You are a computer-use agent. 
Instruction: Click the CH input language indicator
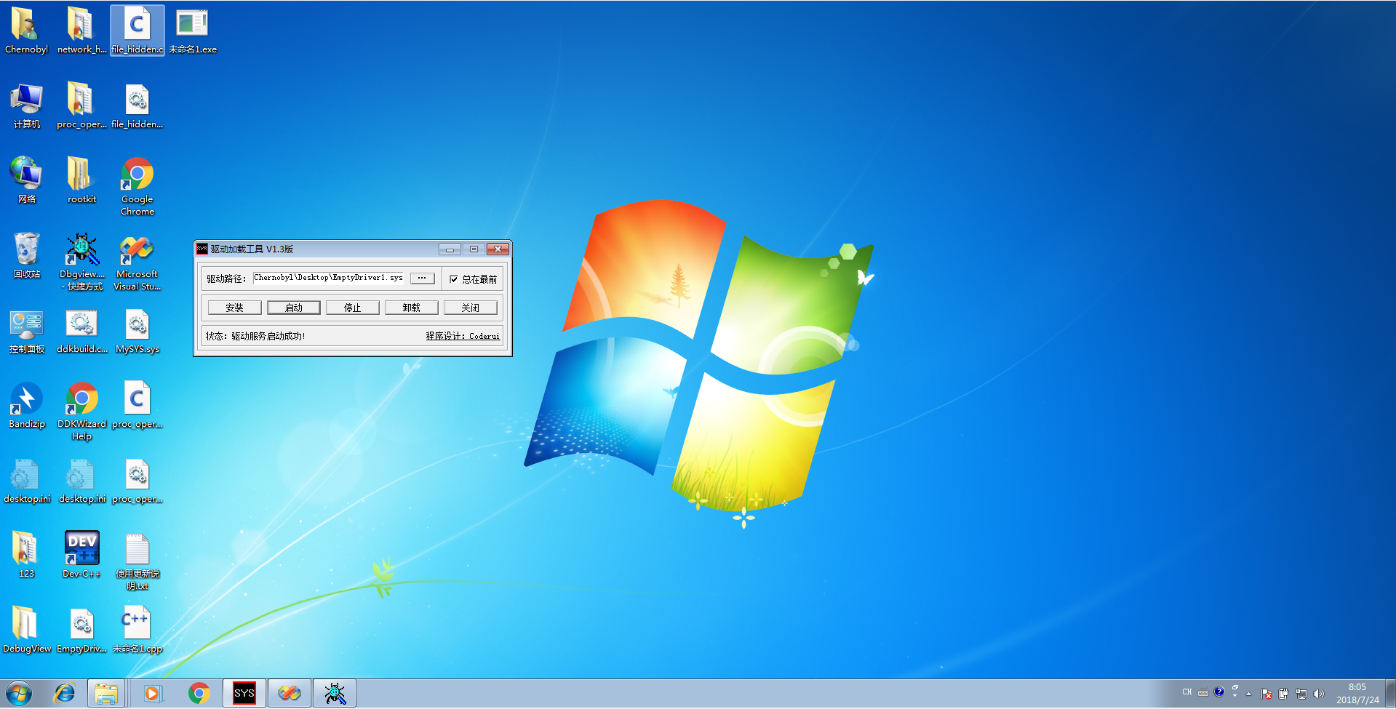(1187, 692)
